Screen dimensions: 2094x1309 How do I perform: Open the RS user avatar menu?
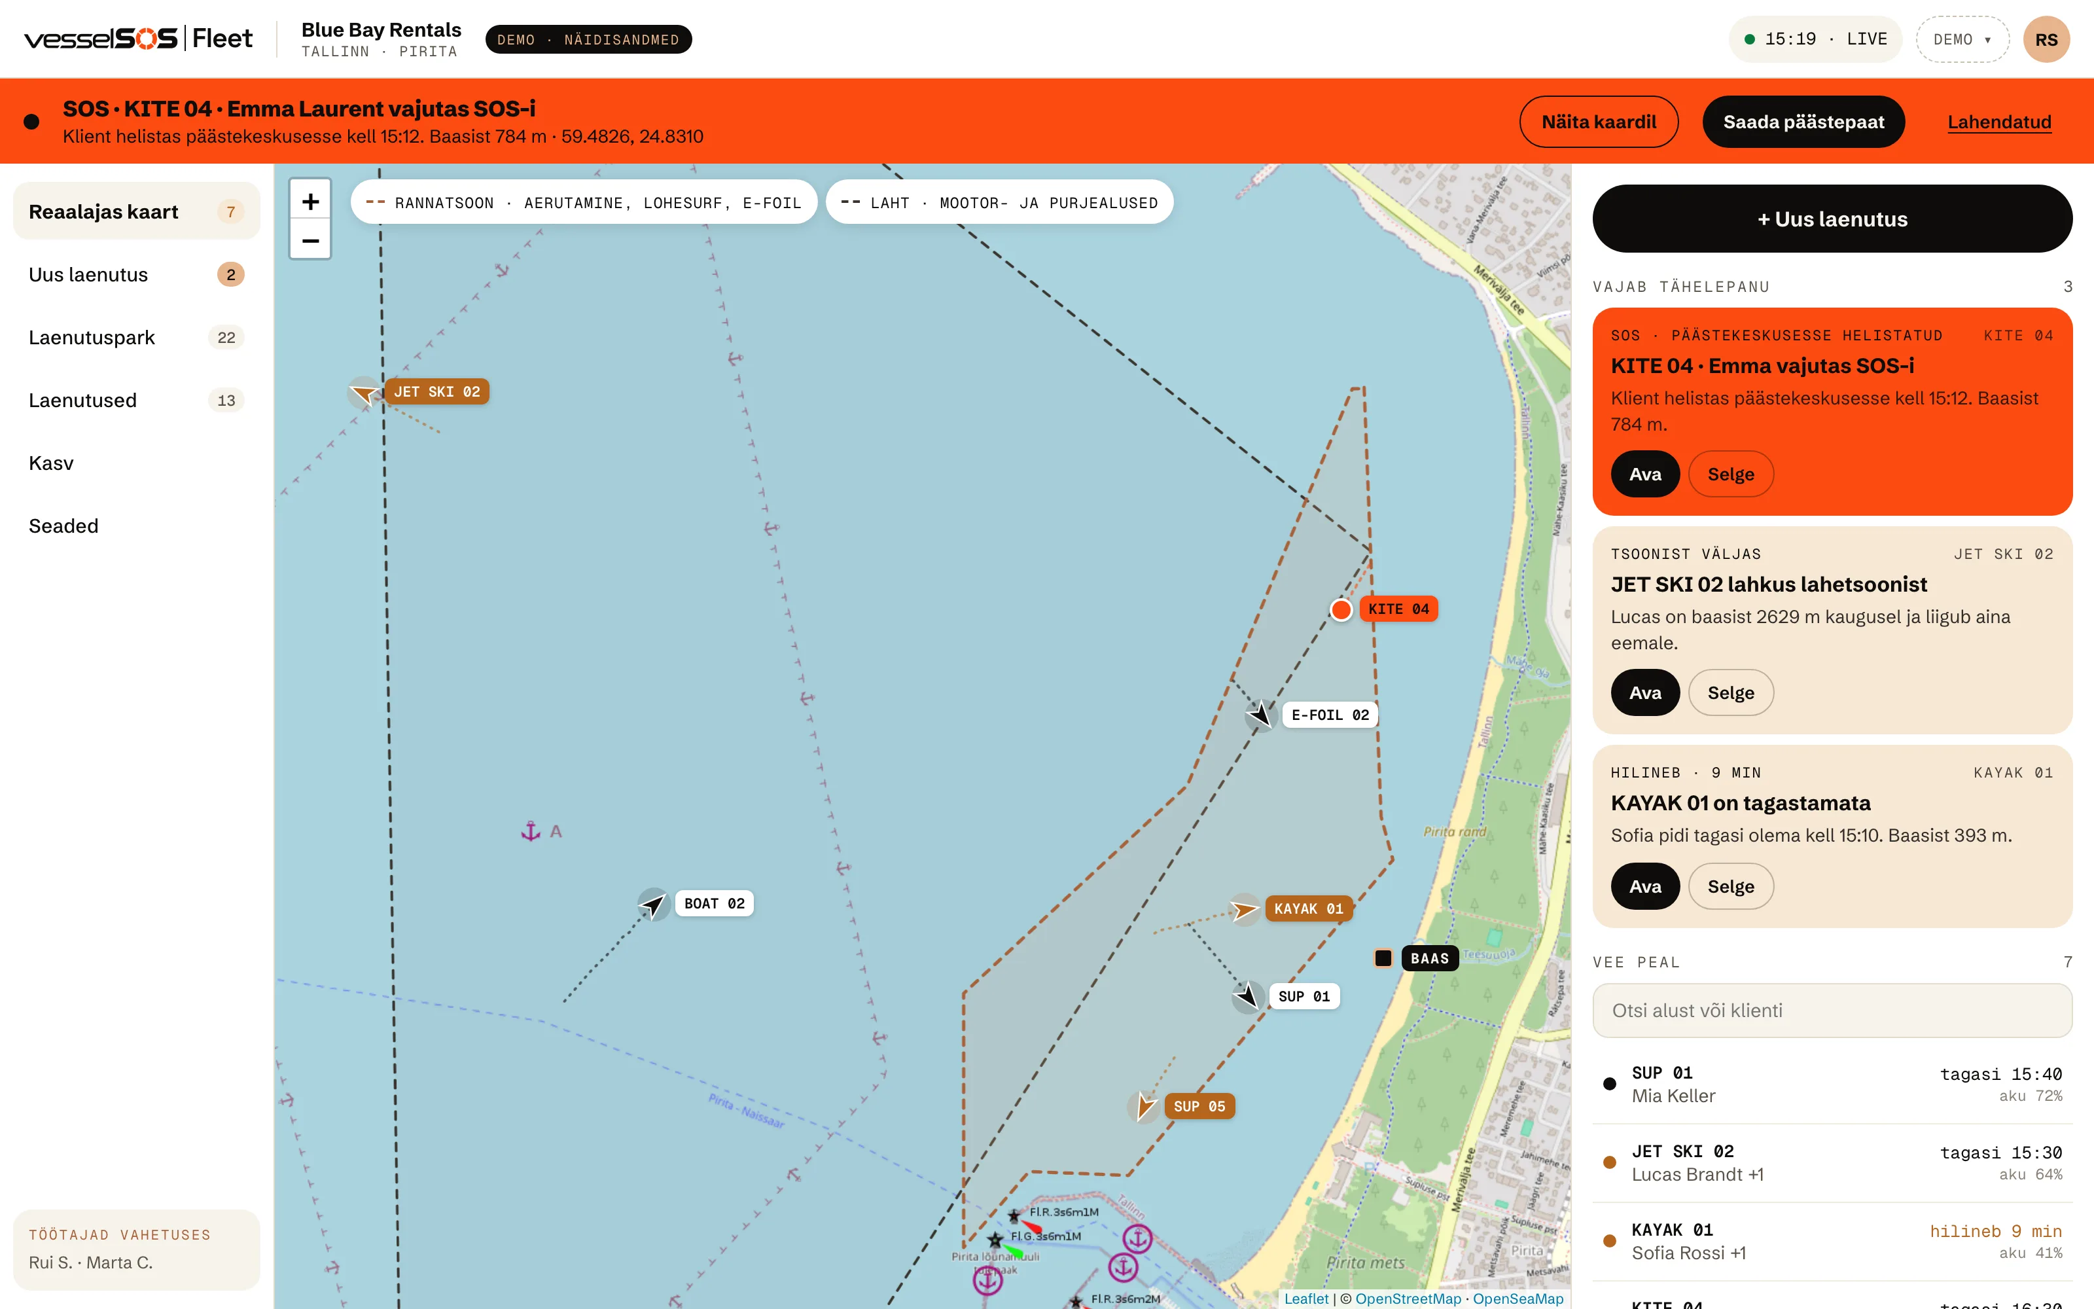2046,40
